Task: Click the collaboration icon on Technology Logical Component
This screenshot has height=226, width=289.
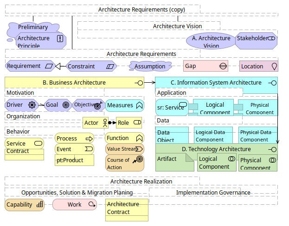Action: pyautogui.click(x=231, y=159)
